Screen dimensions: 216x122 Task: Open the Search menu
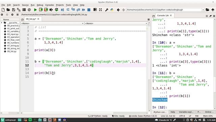click(17, 5)
